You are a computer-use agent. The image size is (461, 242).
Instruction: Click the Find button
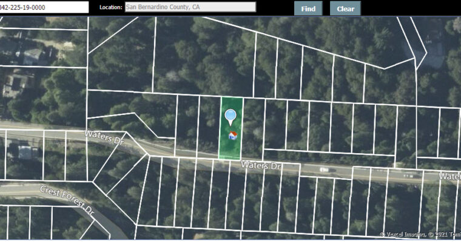coord(308,8)
